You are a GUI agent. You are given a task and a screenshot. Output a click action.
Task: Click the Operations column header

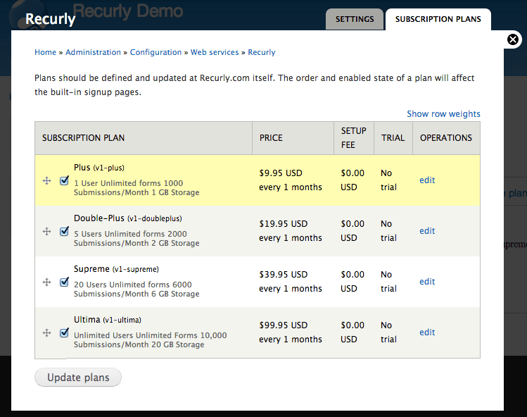[x=446, y=138]
